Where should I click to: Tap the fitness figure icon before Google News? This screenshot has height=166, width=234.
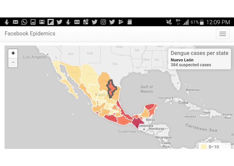click(68, 22)
